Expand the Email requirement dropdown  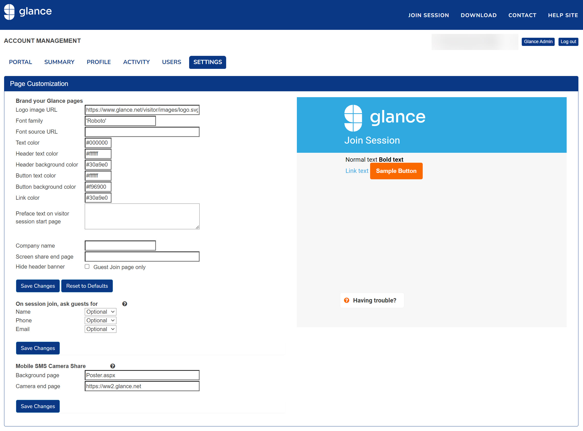tap(100, 329)
